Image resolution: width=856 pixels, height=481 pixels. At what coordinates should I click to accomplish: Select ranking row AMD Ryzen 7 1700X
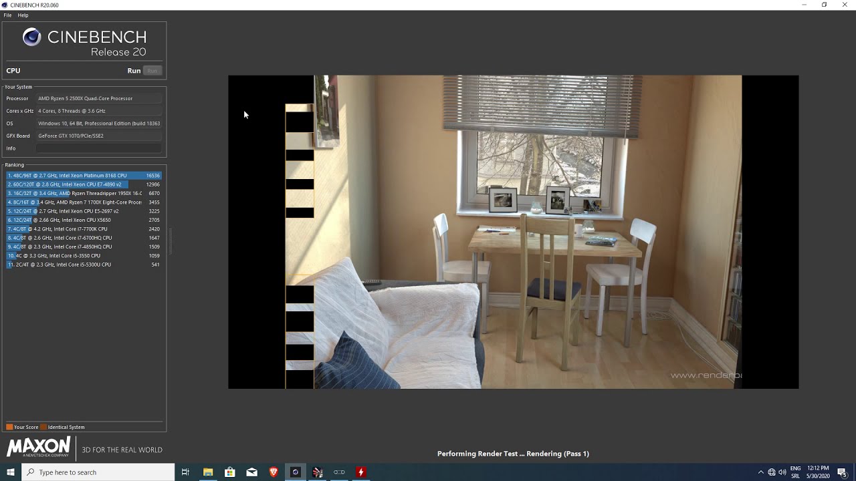(x=84, y=202)
